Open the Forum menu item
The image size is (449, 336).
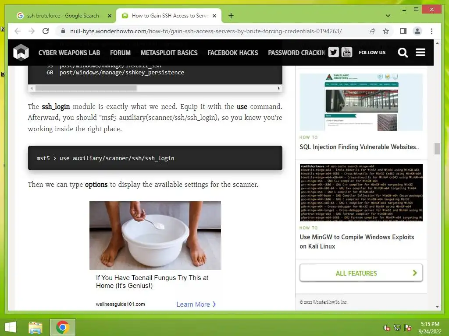pos(120,53)
